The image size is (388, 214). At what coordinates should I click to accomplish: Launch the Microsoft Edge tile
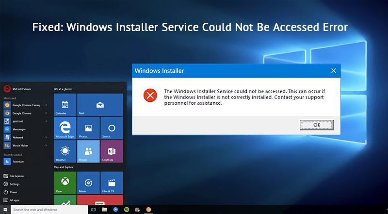[65, 128]
